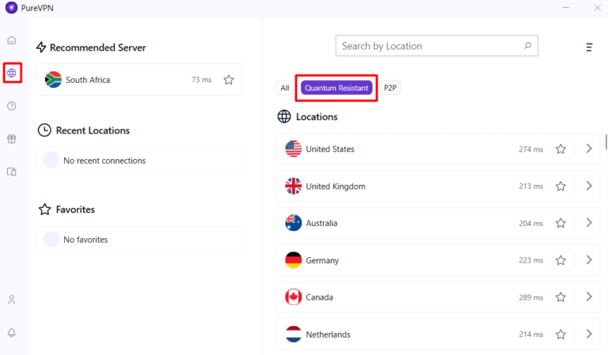The height and width of the screenshot is (355, 608).
Task: Expand Canada cities chevron
Action: (588, 296)
